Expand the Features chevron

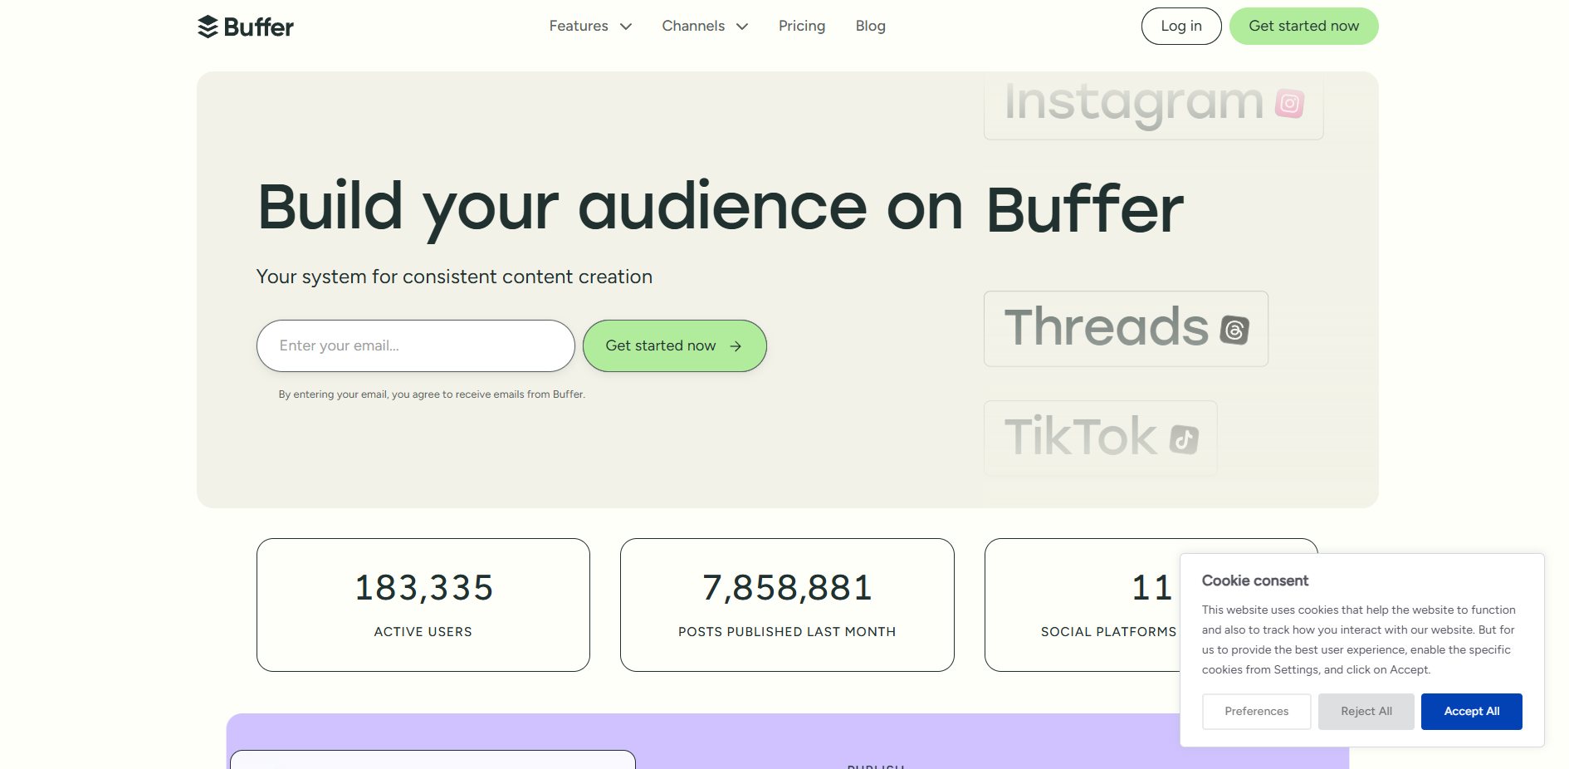626,27
